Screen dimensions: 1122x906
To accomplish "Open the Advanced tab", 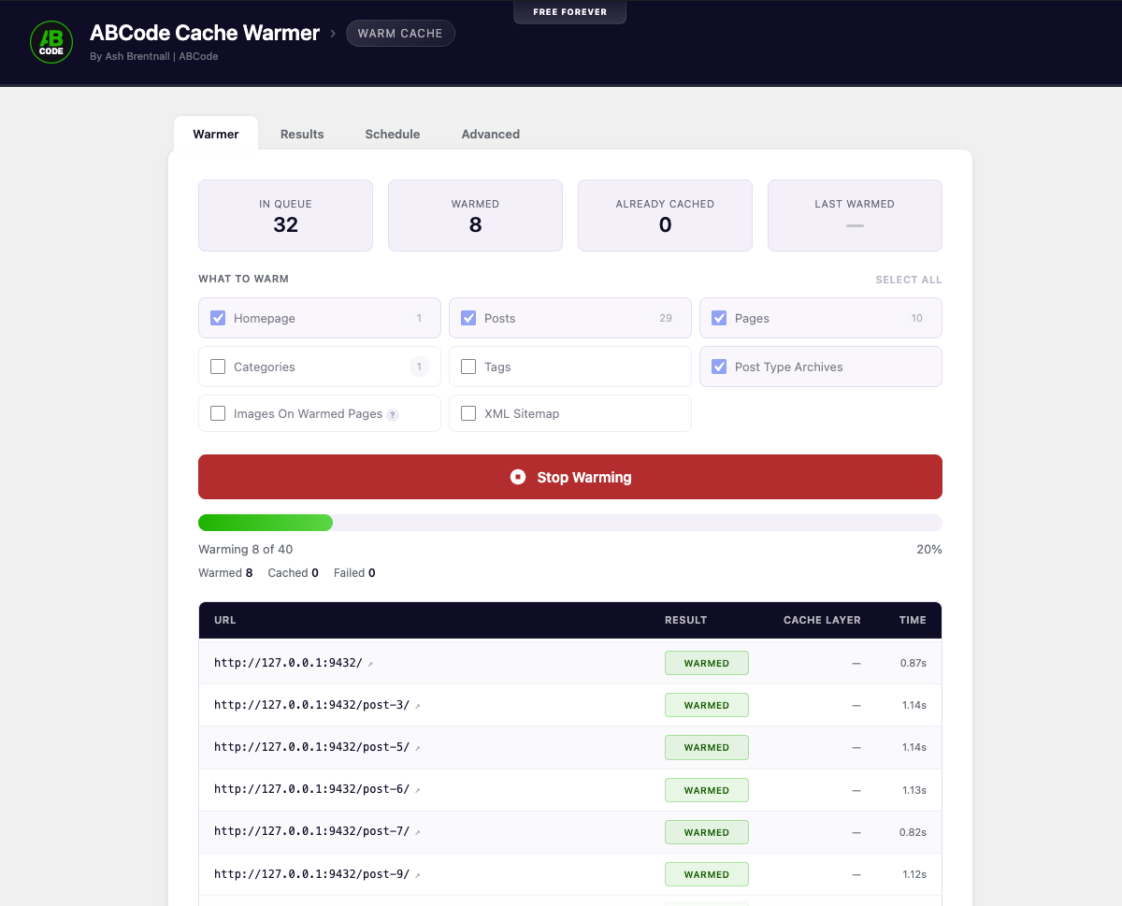I will [491, 134].
